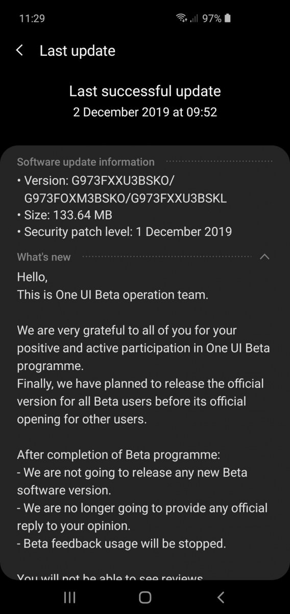Tap the home button in navigation bar
The height and width of the screenshot is (614, 290).
145,597
